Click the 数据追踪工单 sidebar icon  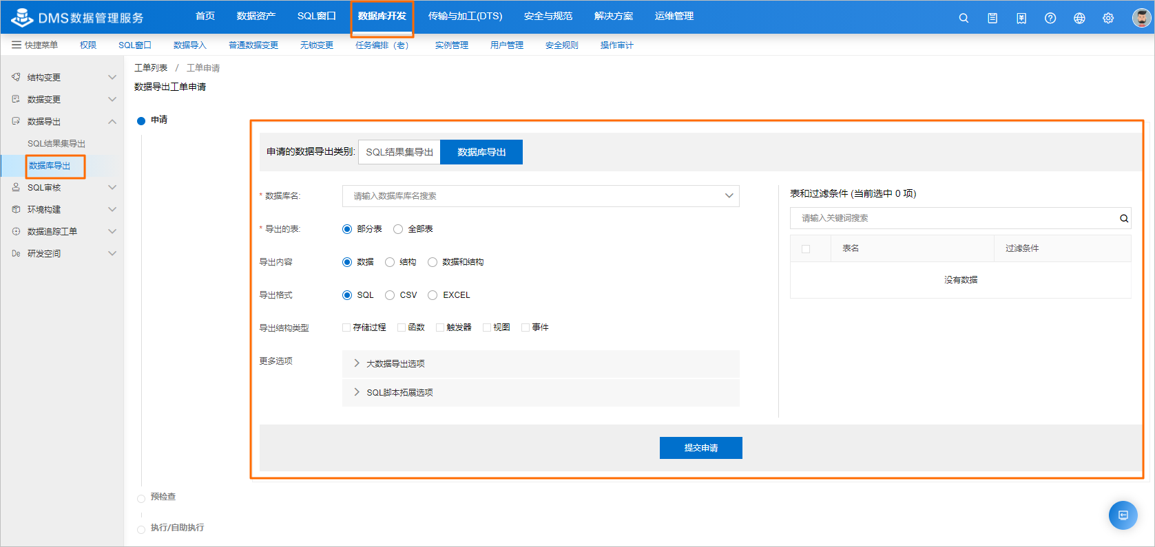pyautogui.click(x=16, y=231)
